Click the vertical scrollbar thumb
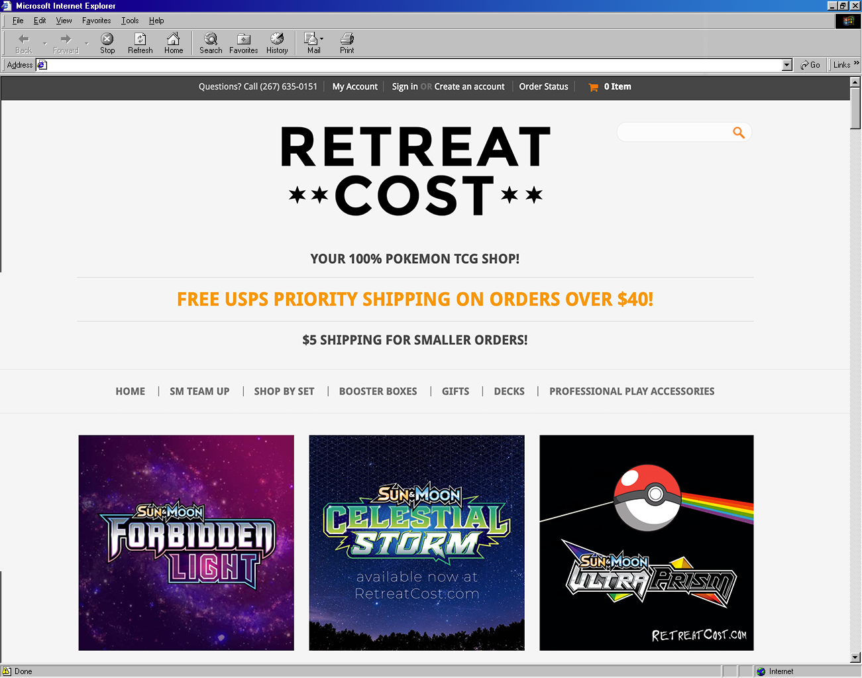 pyautogui.click(x=855, y=108)
